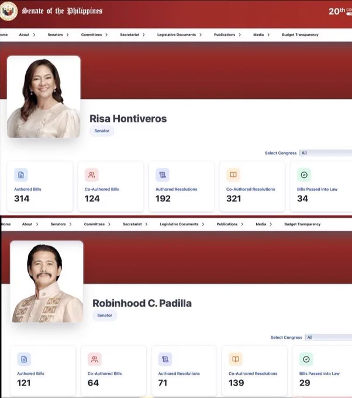Click the Senator badge under Robinhood C. Padilla
The width and height of the screenshot is (352, 398).
[x=105, y=315]
